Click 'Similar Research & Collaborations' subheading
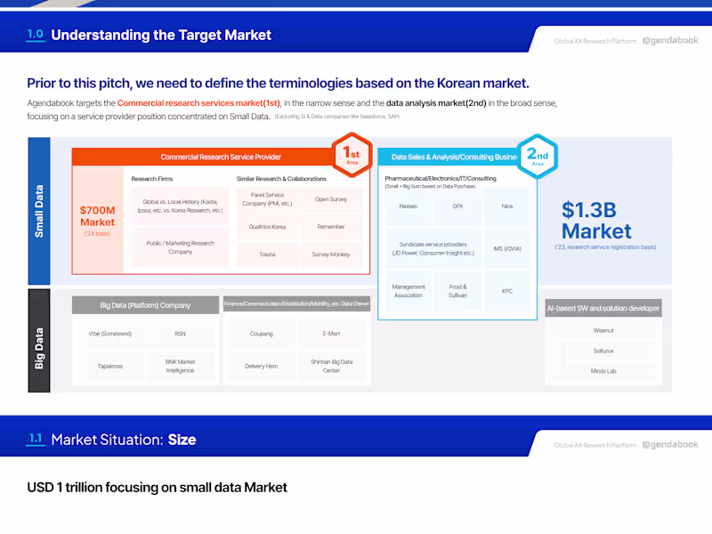 [x=281, y=179]
